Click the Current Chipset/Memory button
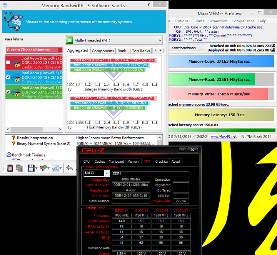This screenshot has height=255, width=277. tap(34, 50)
